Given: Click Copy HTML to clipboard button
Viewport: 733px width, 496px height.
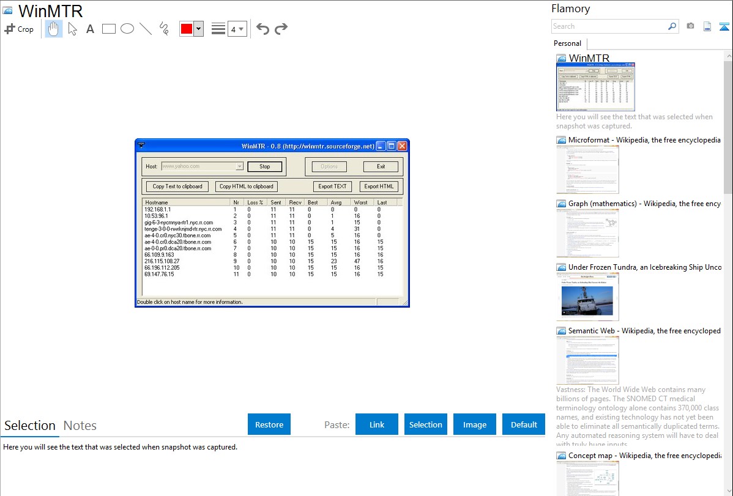Looking at the screenshot, I should click(247, 186).
